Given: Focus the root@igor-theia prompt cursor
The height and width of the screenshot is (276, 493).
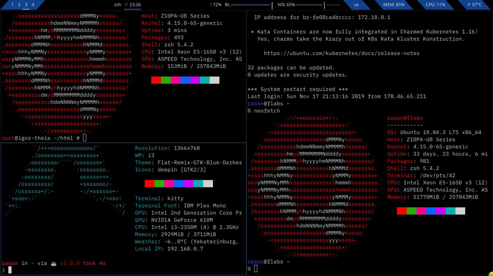Looking at the screenshot, I should pos(85,138).
